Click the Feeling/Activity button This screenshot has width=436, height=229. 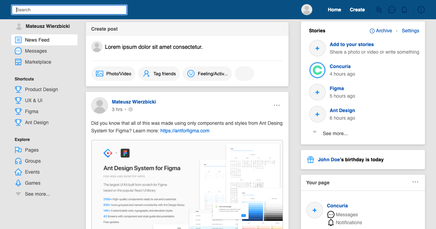(207, 74)
